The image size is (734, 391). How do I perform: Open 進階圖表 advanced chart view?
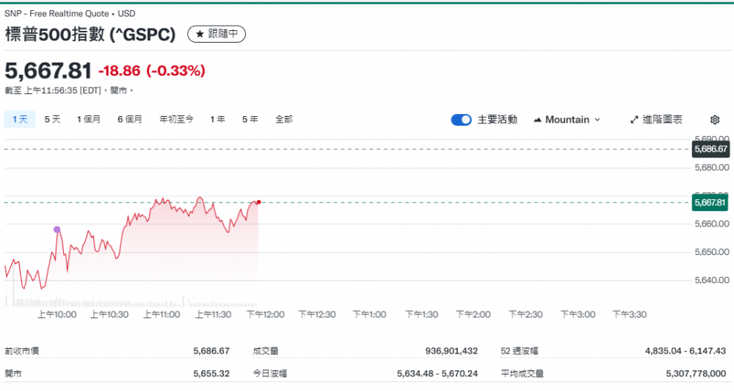(x=656, y=120)
